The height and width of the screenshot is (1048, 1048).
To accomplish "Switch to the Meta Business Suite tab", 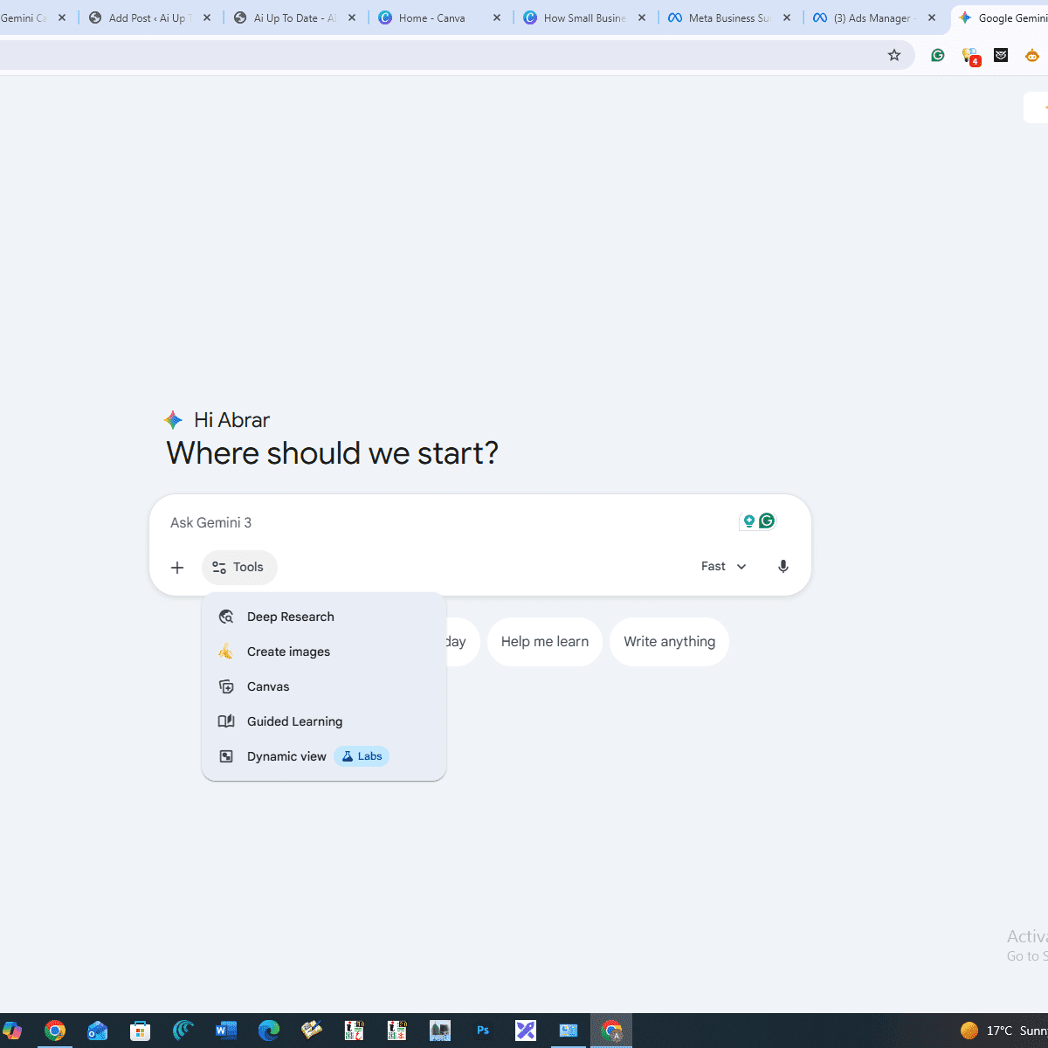I will tap(728, 17).
